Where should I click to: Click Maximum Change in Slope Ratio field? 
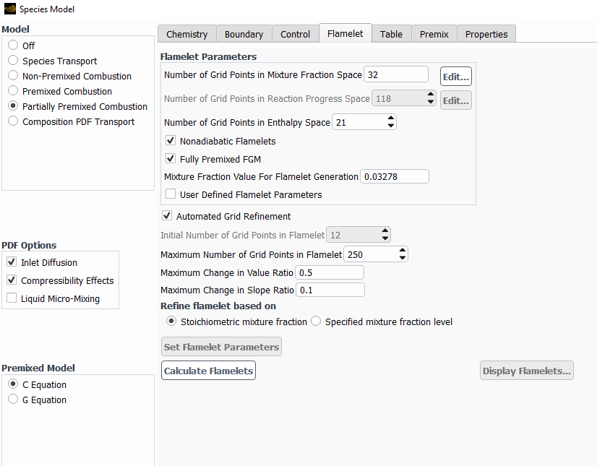pyautogui.click(x=330, y=290)
